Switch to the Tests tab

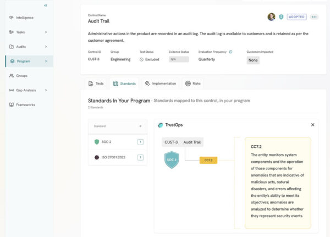coord(96,84)
